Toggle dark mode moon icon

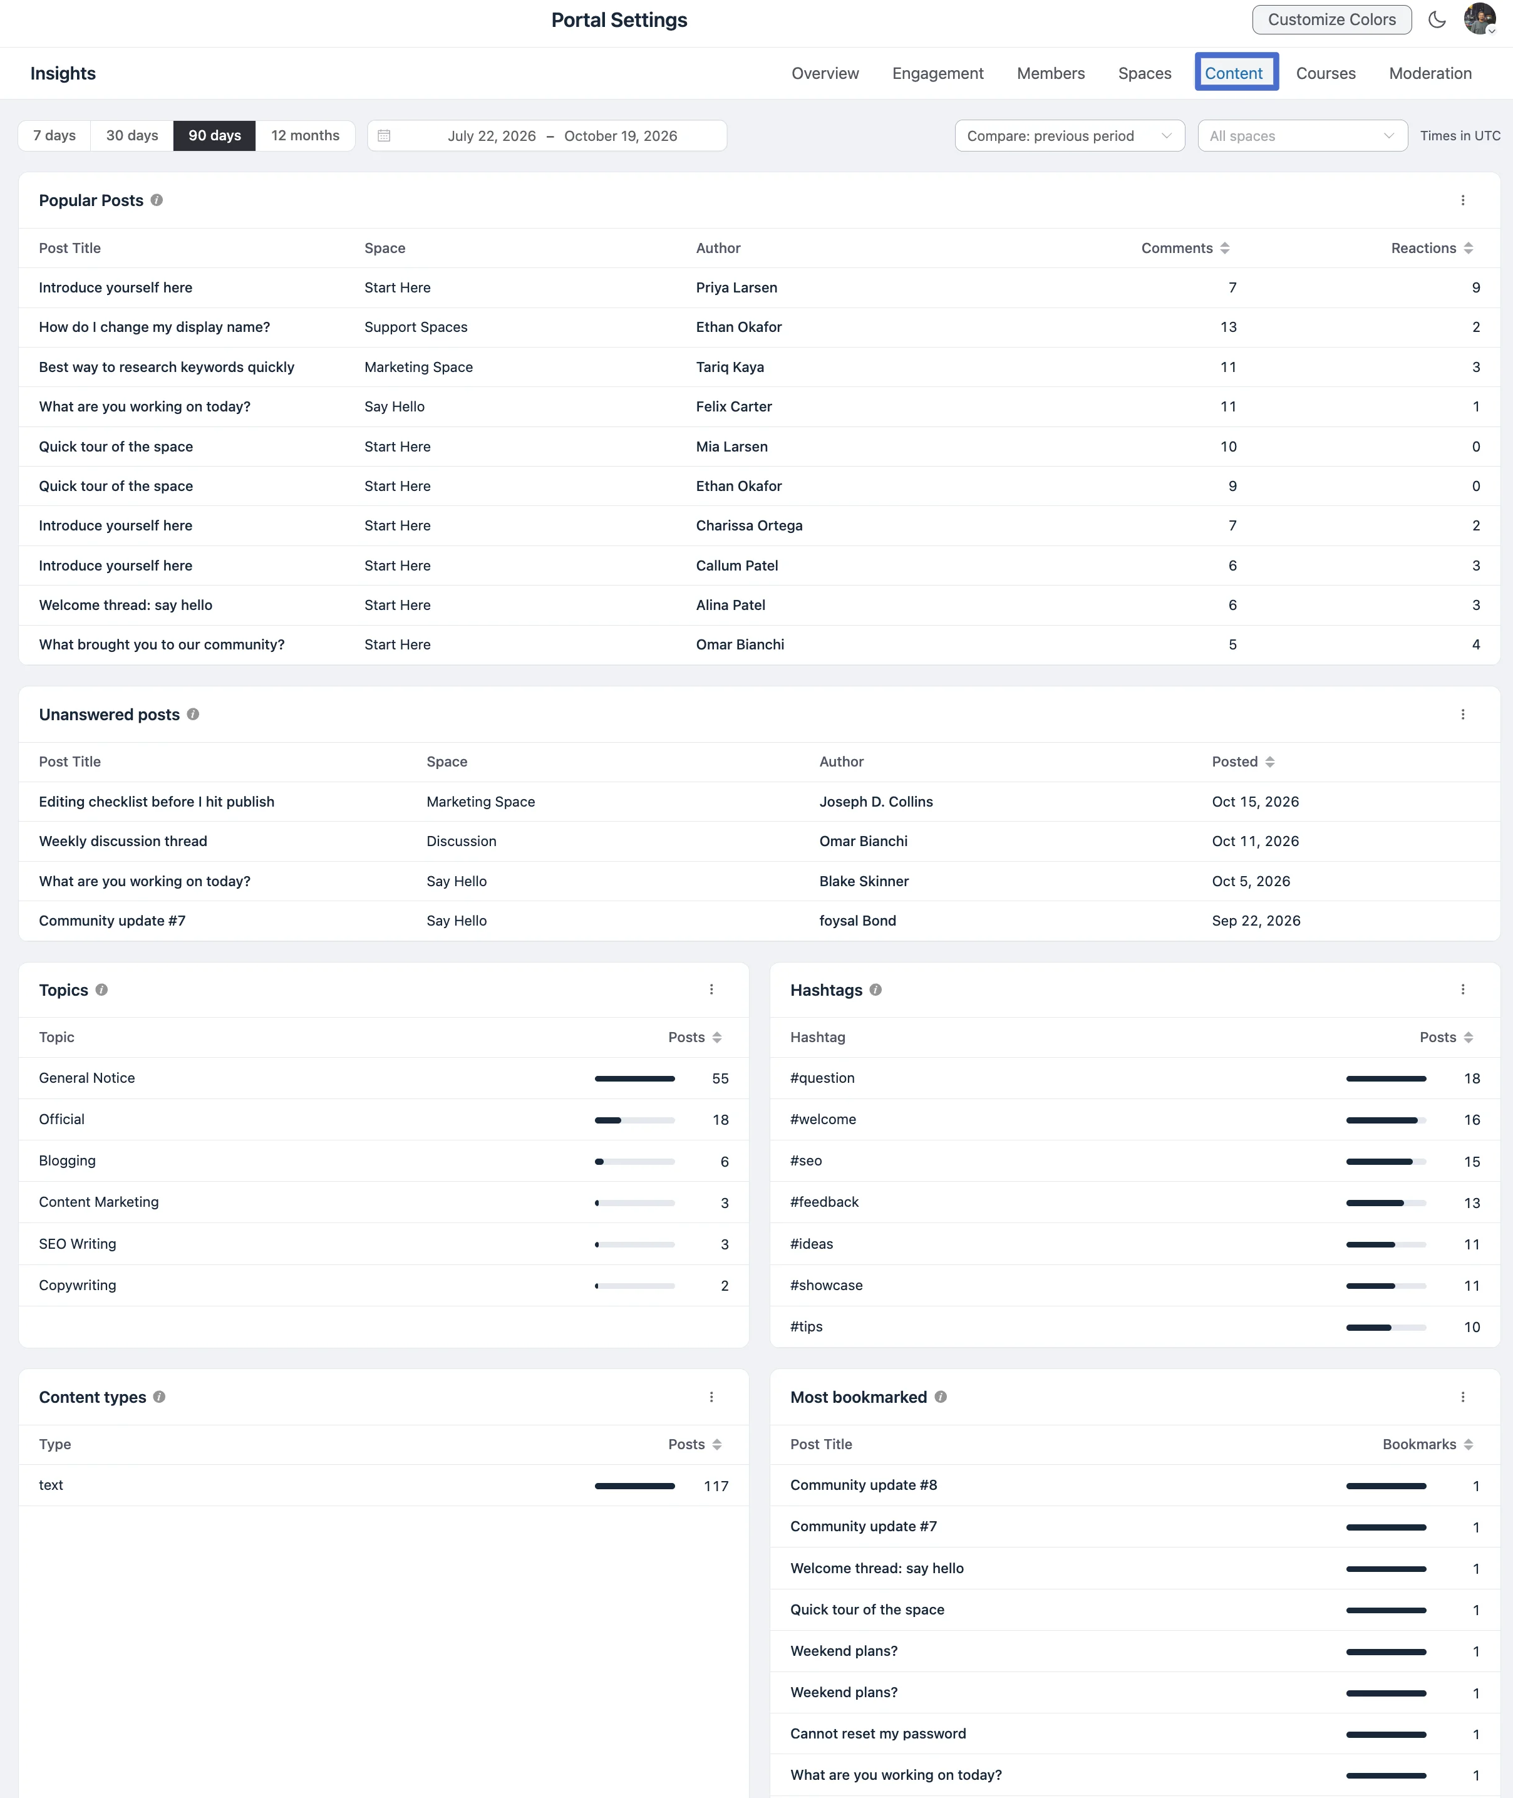pyautogui.click(x=1437, y=20)
